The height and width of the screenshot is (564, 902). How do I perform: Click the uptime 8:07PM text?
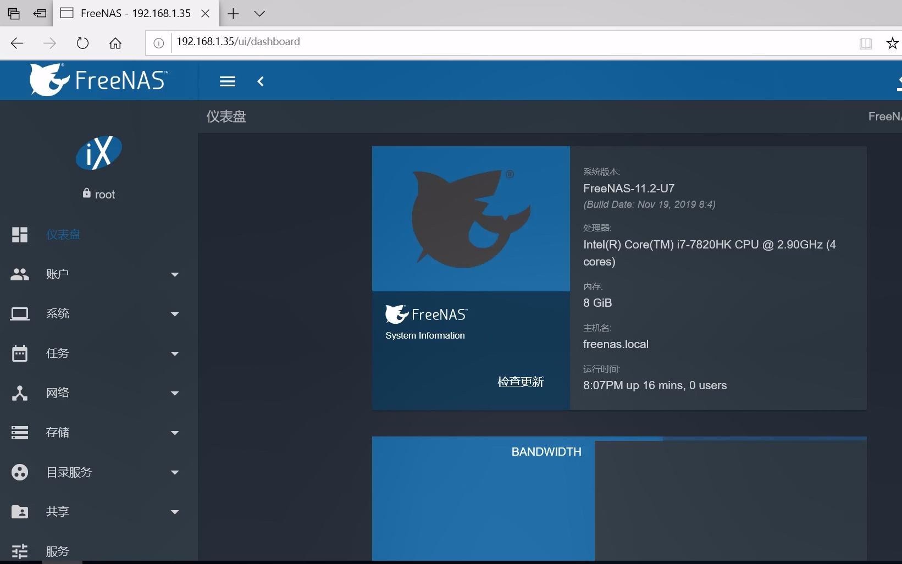click(x=655, y=385)
